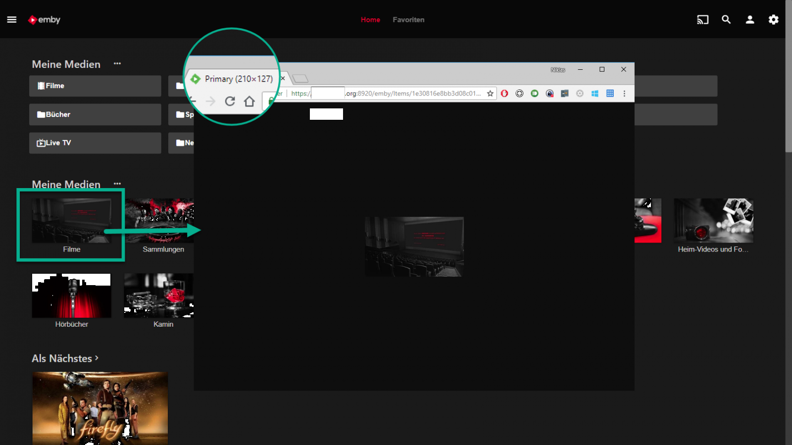Click the cinema image in the Chrome page
Image resolution: width=792 pixels, height=445 pixels.
coord(414,247)
